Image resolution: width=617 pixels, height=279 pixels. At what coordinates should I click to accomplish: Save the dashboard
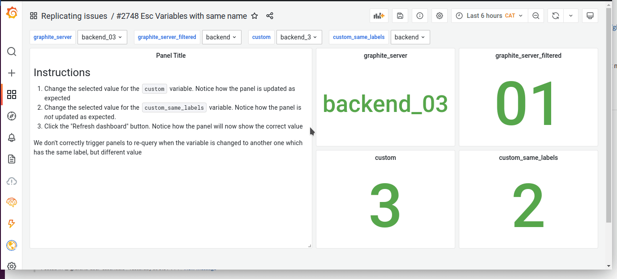click(400, 15)
